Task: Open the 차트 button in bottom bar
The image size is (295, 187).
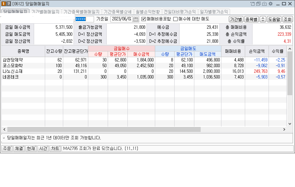Action: 55,149
